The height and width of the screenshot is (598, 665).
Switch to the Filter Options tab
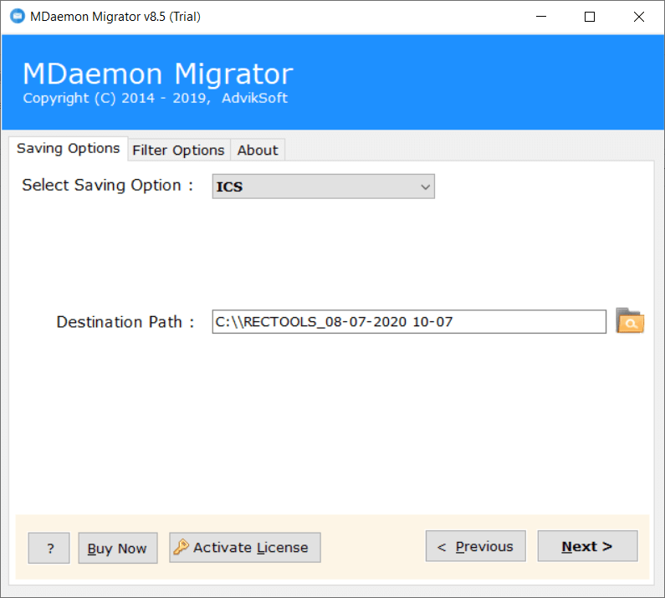[x=178, y=151]
